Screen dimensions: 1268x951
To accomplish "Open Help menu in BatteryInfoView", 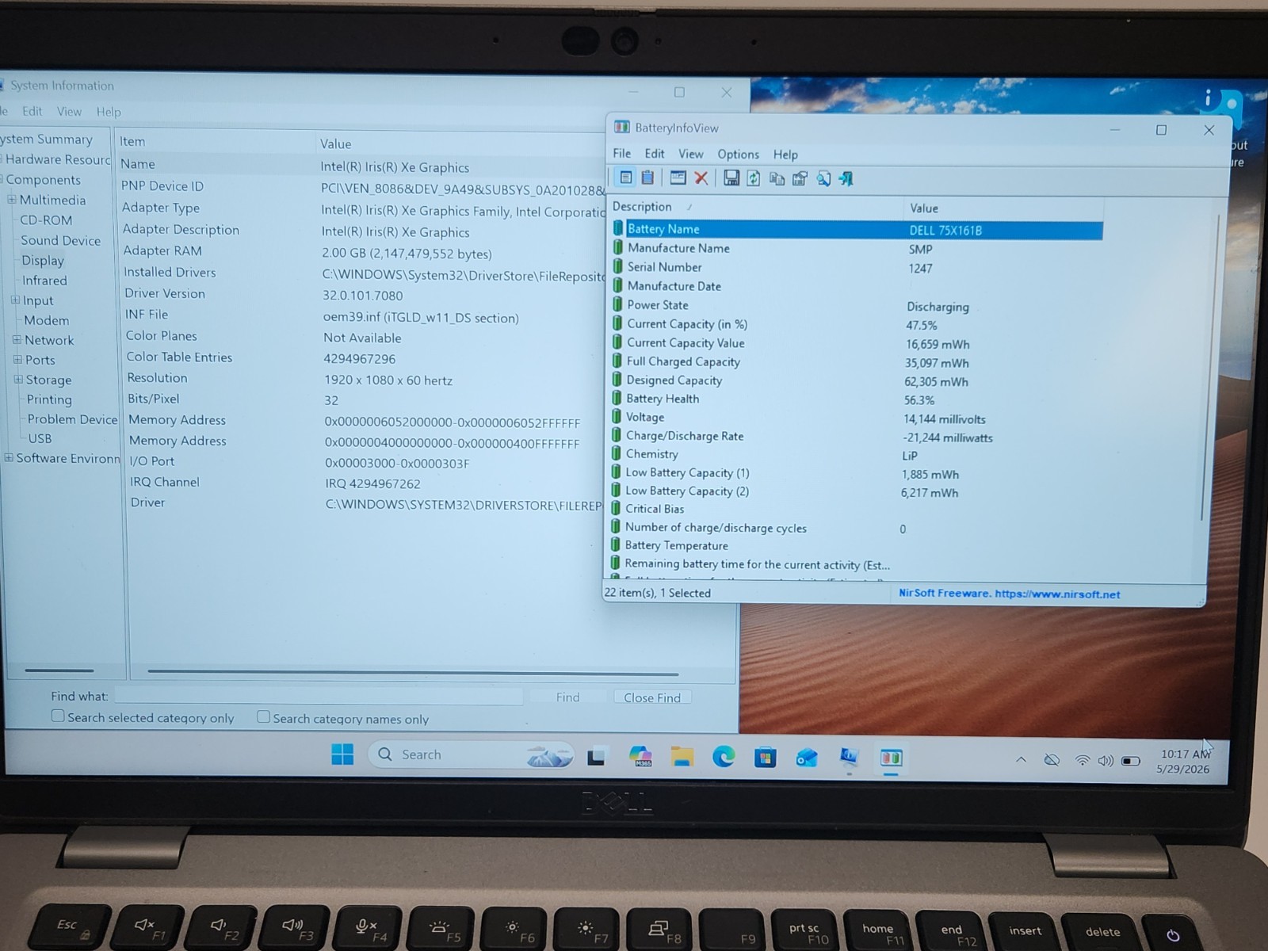I will pyautogui.click(x=785, y=155).
